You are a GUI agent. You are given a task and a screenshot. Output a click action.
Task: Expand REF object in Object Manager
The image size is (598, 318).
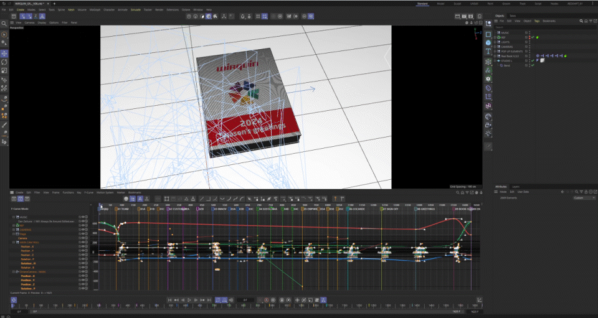point(495,37)
